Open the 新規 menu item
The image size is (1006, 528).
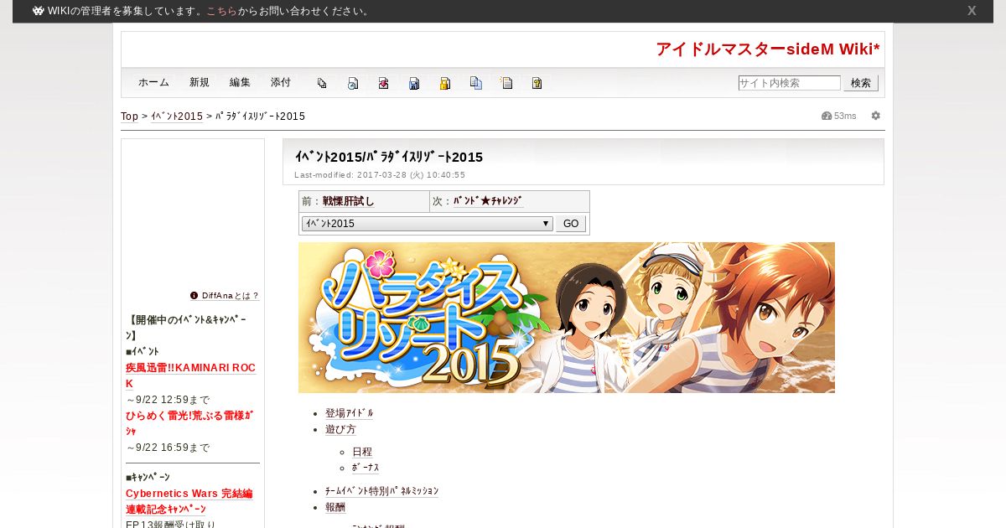click(200, 82)
